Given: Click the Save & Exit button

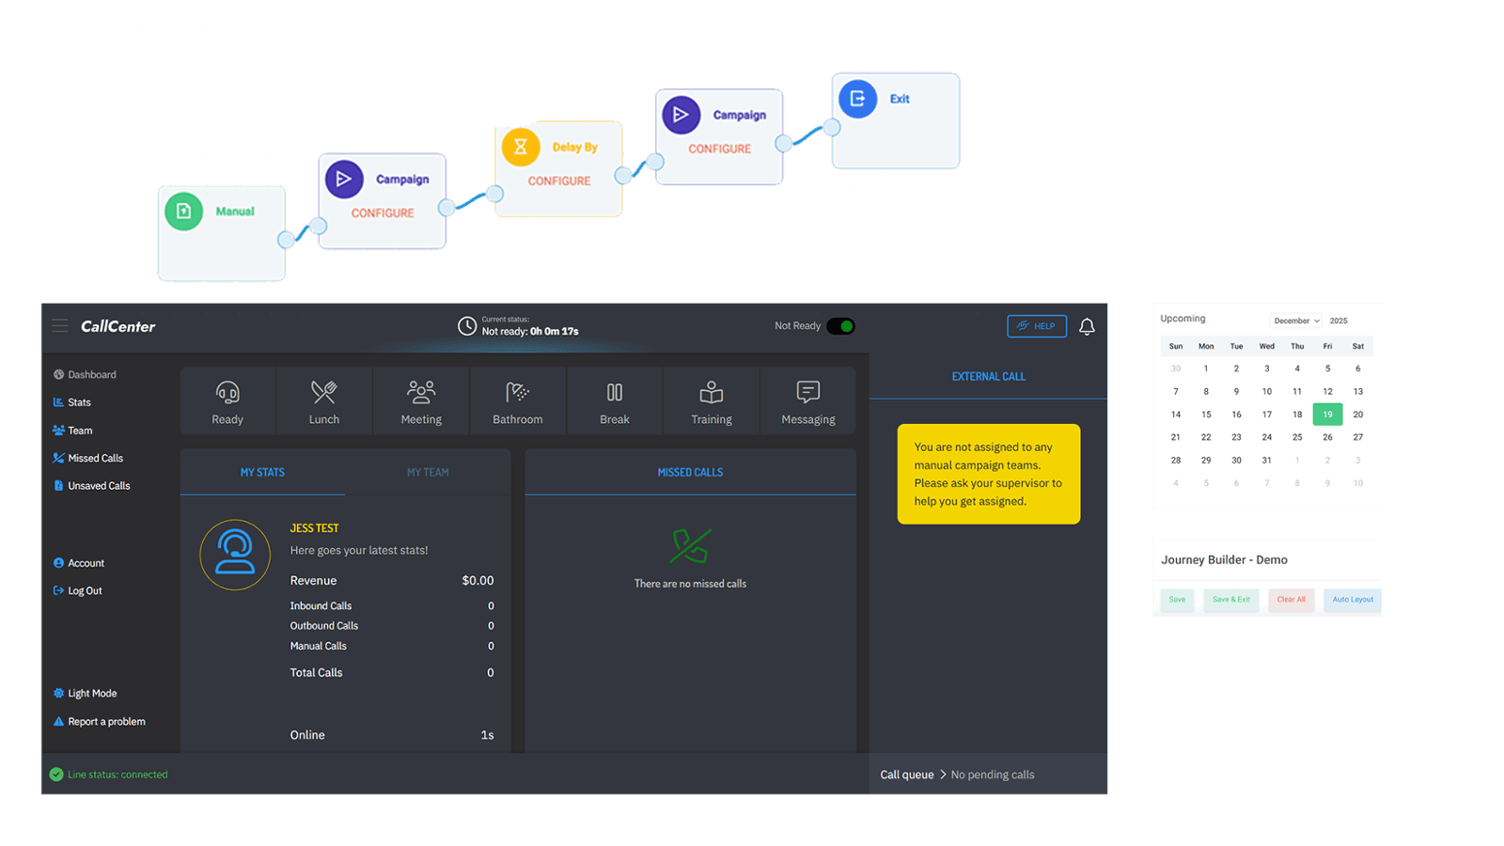Looking at the screenshot, I should tap(1230, 600).
